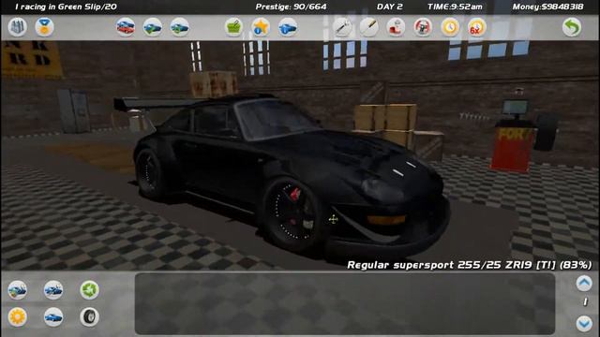Screen dimensions: 600x337
Task: Click the blue car with open hood icon
Action: pyautogui.click(x=53, y=289)
